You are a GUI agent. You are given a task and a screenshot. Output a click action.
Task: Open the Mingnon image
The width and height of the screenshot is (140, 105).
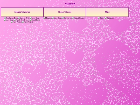coord(48,18)
